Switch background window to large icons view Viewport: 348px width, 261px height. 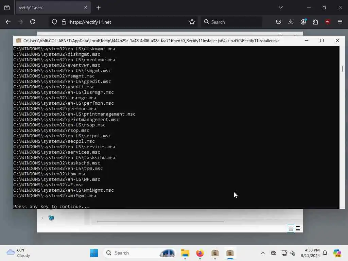[x=298, y=228]
